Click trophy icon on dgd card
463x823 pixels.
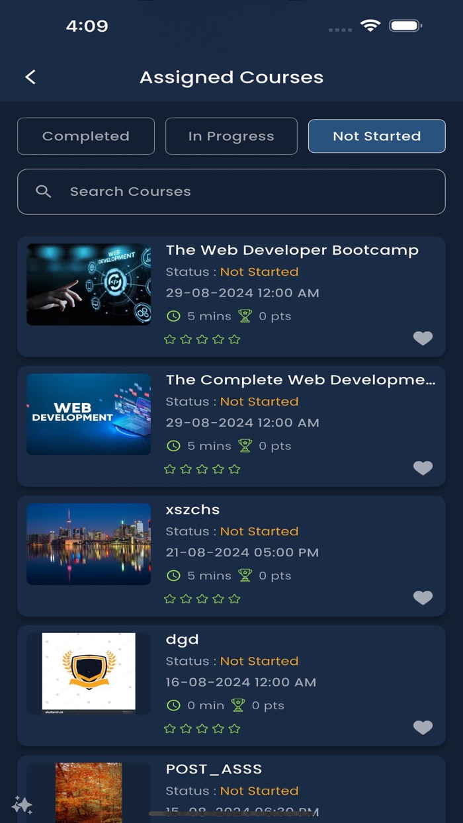coord(238,705)
